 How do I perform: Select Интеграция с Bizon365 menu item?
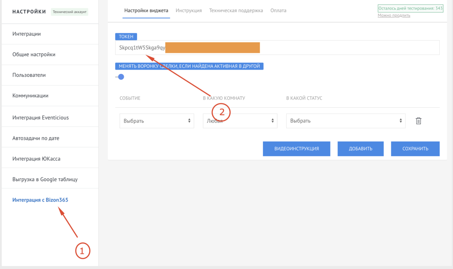point(40,200)
